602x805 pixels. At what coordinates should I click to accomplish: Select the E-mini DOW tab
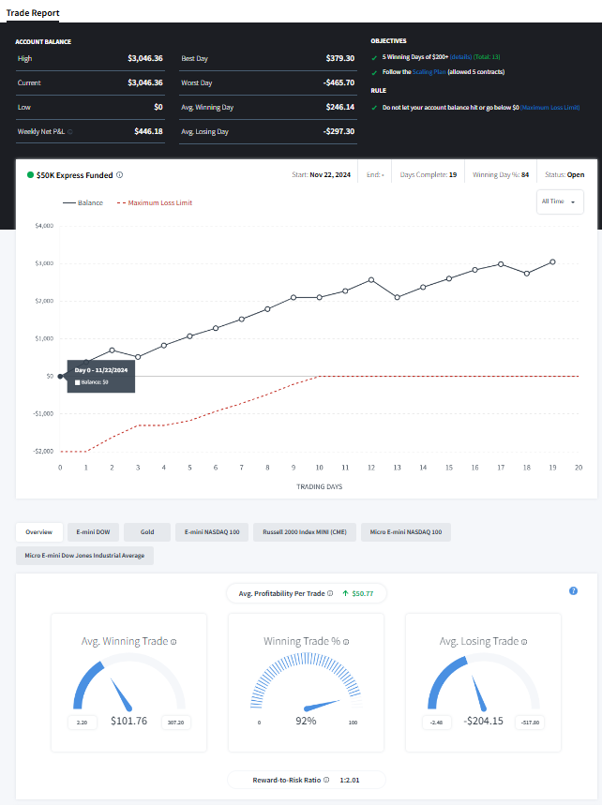click(93, 532)
